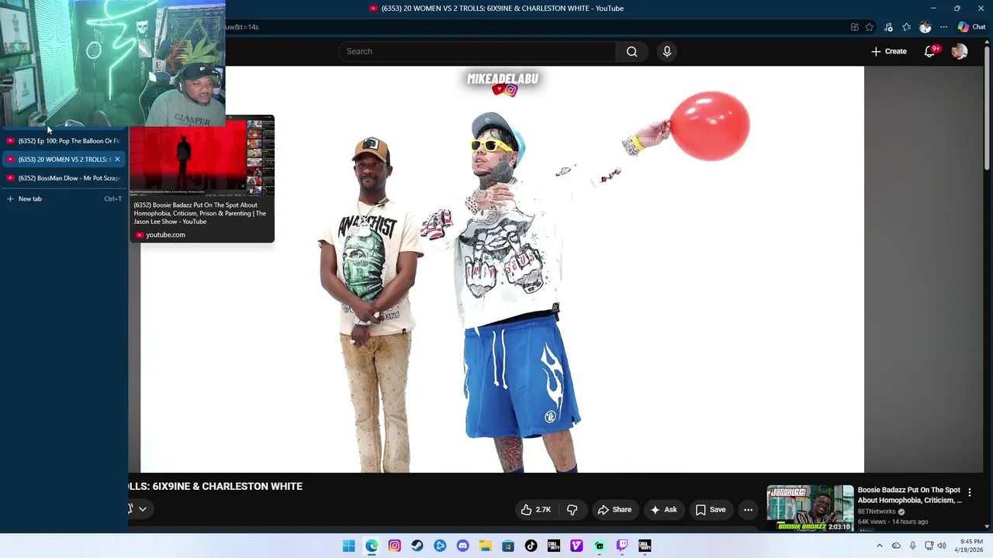Image resolution: width=993 pixels, height=558 pixels.
Task: Open Battle.net taskbar icon
Action: tap(440, 546)
